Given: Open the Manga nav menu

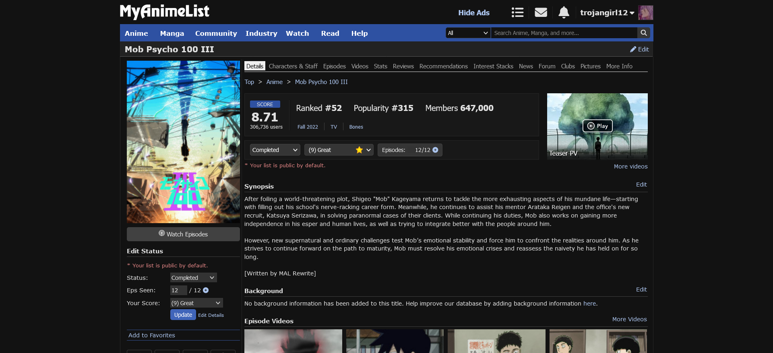Looking at the screenshot, I should 172,33.
